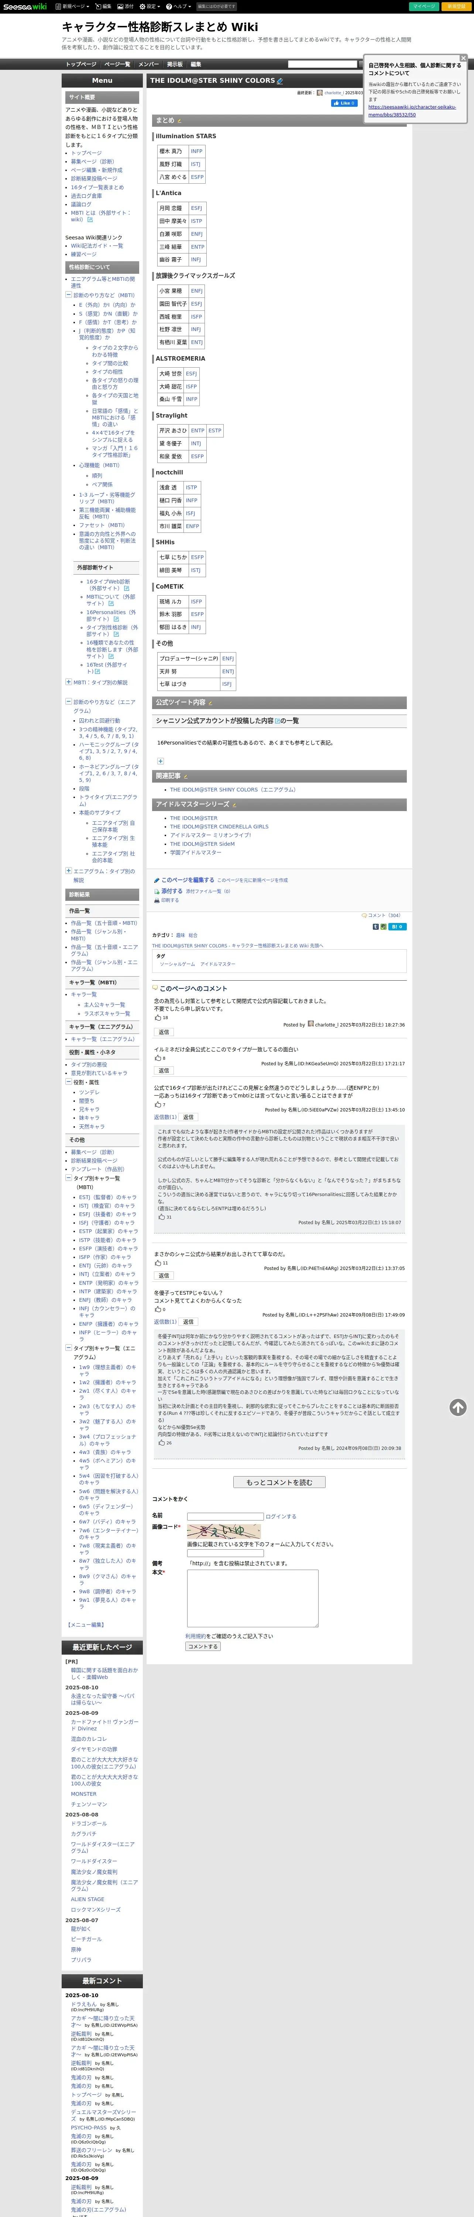Click edit pencil next to 公式ツイート内容
The height and width of the screenshot is (2217, 474).
click(x=211, y=702)
